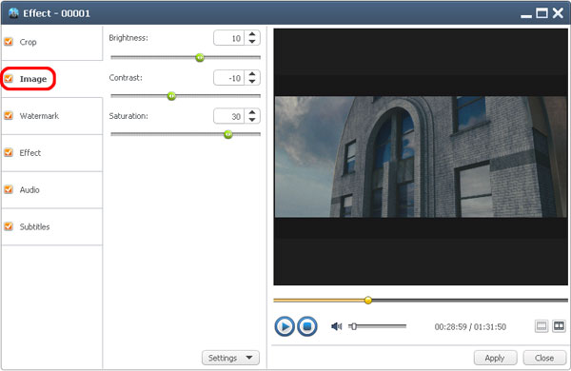Decrease Contrast with down arrow
This screenshot has height=371, width=571.
pos(252,82)
